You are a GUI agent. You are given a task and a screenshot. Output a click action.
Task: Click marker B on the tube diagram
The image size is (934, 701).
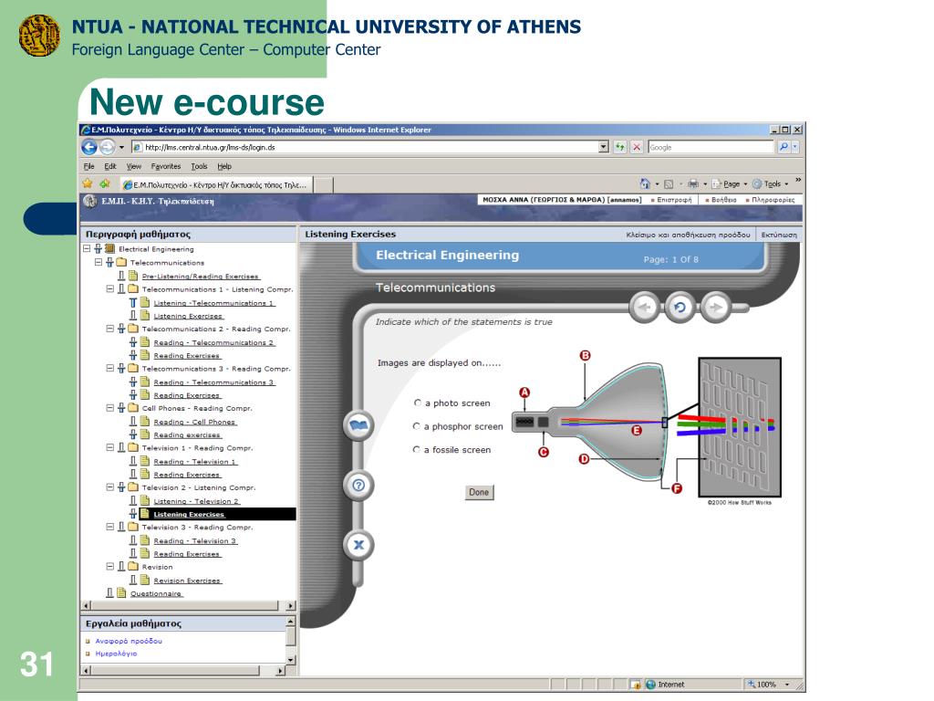tap(585, 355)
